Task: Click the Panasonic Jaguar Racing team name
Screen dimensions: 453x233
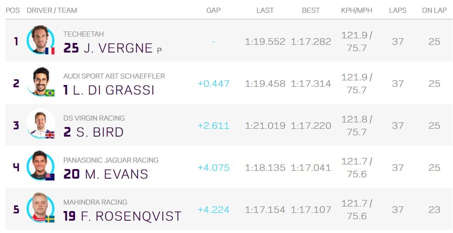Action: [111, 160]
